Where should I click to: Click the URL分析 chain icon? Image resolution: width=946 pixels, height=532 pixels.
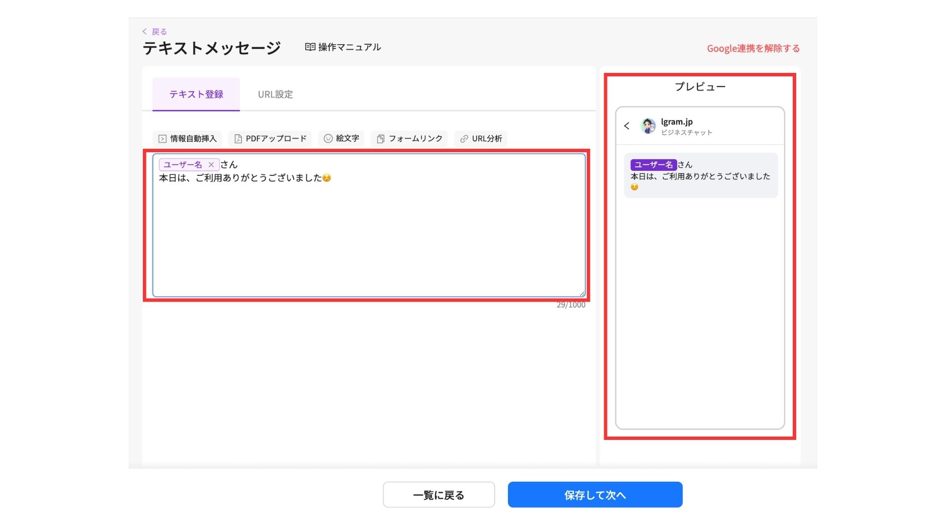pyautogui.click(x=464, y=139)
